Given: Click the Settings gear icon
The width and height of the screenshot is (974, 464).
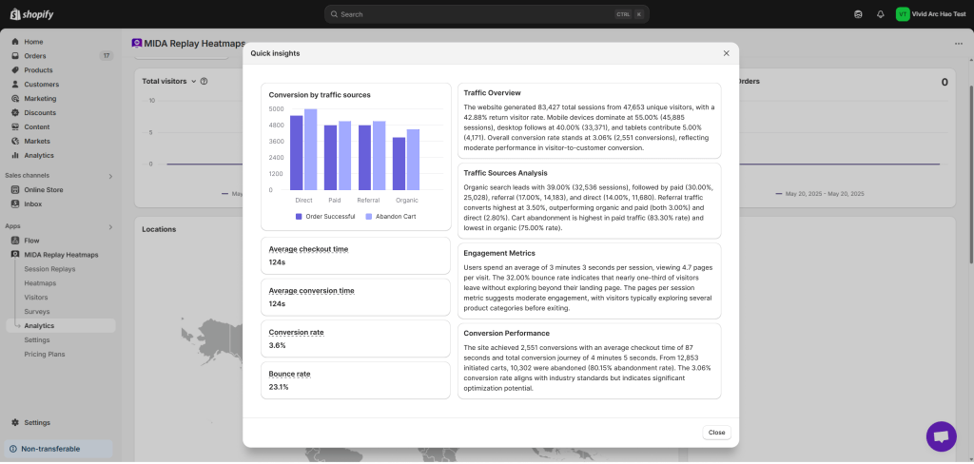Looking at the screenshot, I should [x=15, y=423].
